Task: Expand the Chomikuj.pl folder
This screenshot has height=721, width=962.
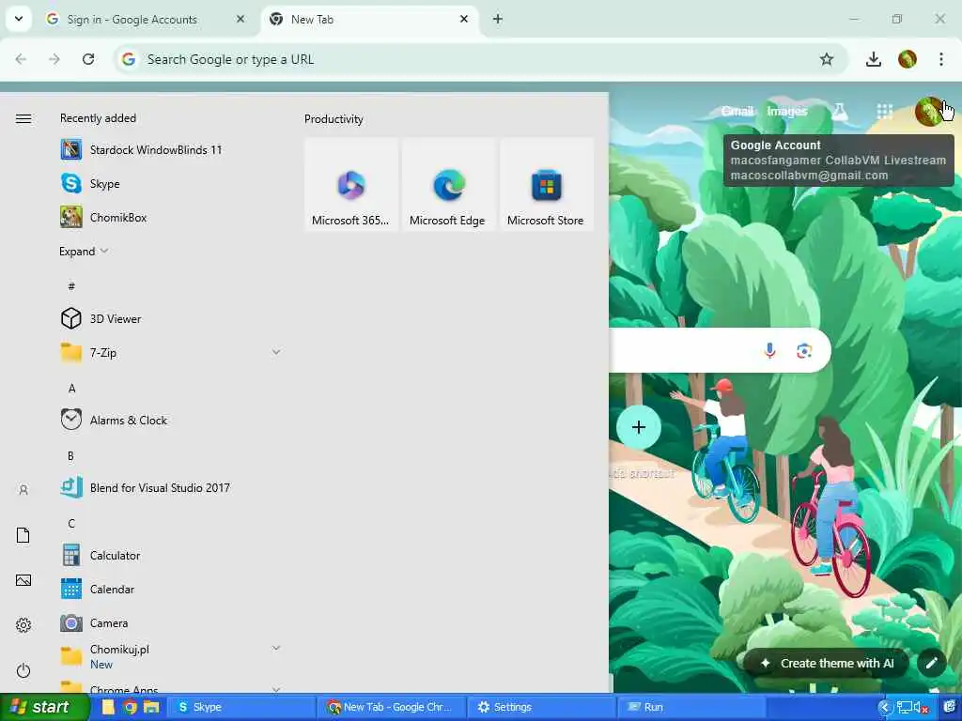Action: [x=276, y=648]
